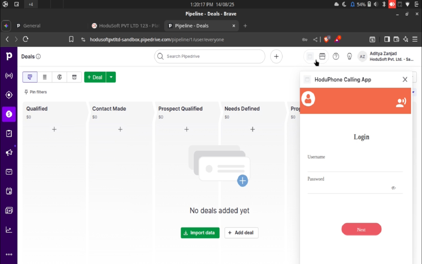Screen dimensions: 422x264
Task: Expand the Deal button dropdown arrow
Action: tap(111, 77)
